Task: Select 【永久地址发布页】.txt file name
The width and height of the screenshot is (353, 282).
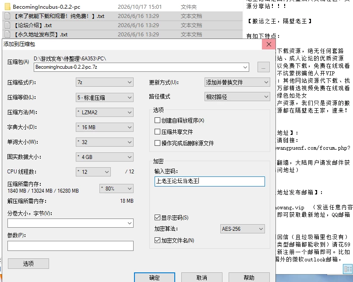Action: click(x=41, y=35)
